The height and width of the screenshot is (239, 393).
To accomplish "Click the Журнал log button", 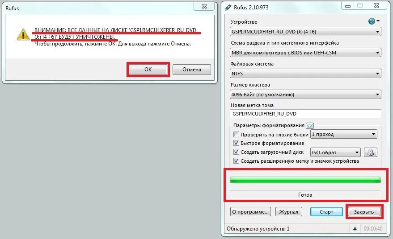I will click(x=289, y=212).
